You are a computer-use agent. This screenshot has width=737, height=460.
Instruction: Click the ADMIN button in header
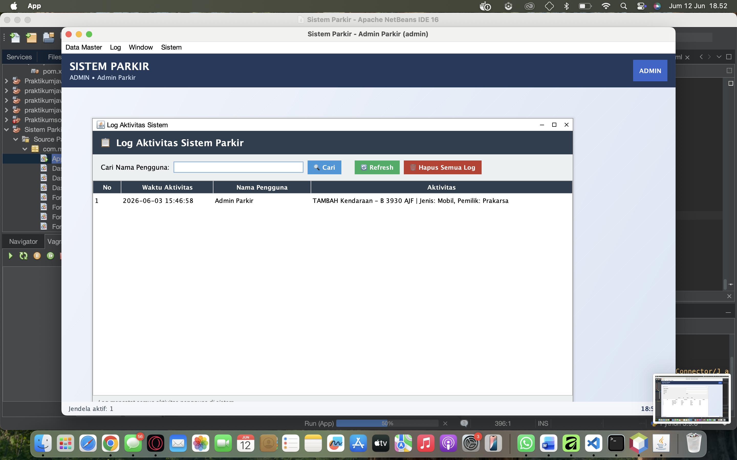650,71
